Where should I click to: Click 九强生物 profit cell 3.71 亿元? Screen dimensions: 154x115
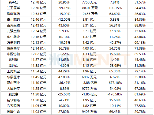coord(89,31)
